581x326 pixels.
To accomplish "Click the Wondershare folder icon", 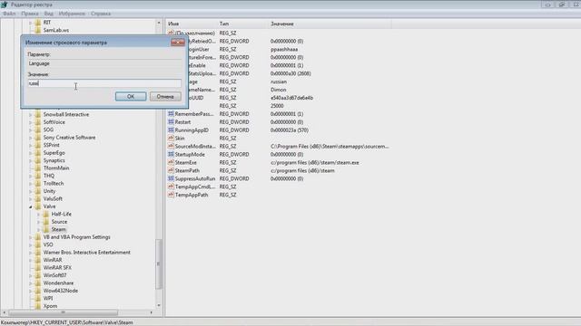I will pyautogui.click(x=38, y=283).
